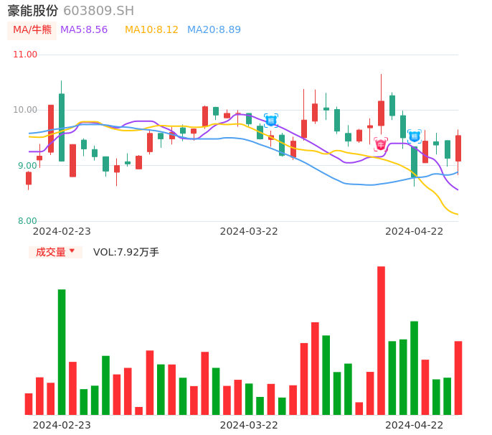Click the stock code 603809.SH
This screenshot has width=492, height=435.
[x=98, y=11]
